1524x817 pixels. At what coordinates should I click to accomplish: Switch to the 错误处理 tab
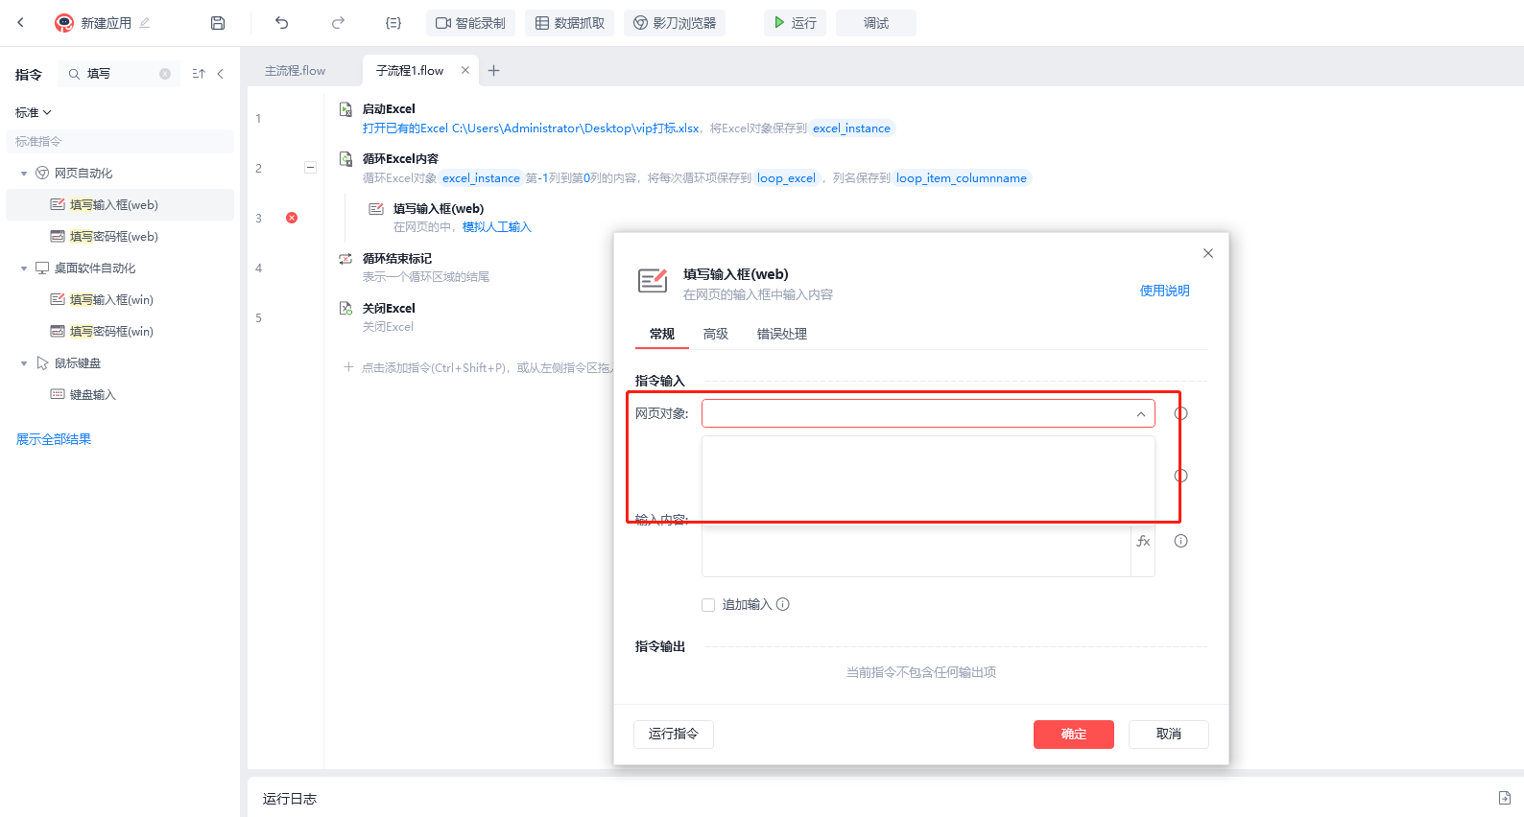(x=782, y=334)
